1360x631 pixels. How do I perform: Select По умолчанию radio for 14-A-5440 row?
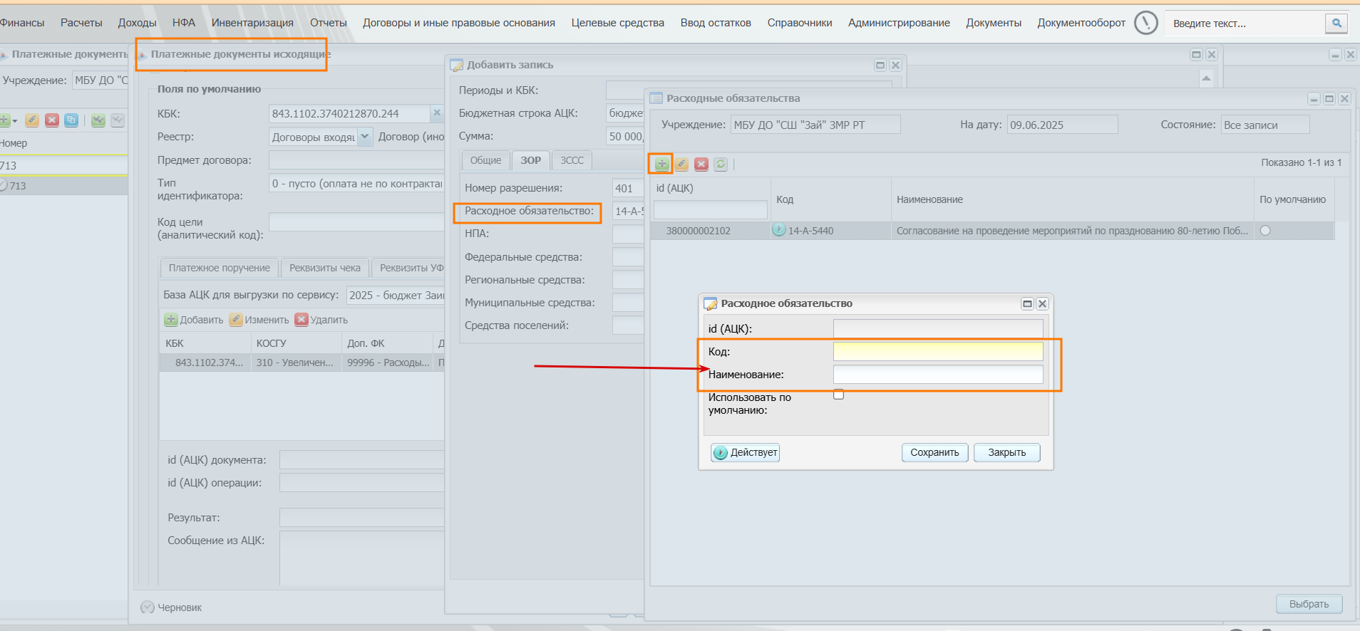click(1265, 231)
